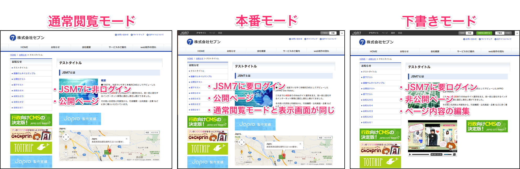This screenshot has height=169, width=520.
Task: Click the map pan control in the 通常閲覧モード map
Action: pos(66,136)
